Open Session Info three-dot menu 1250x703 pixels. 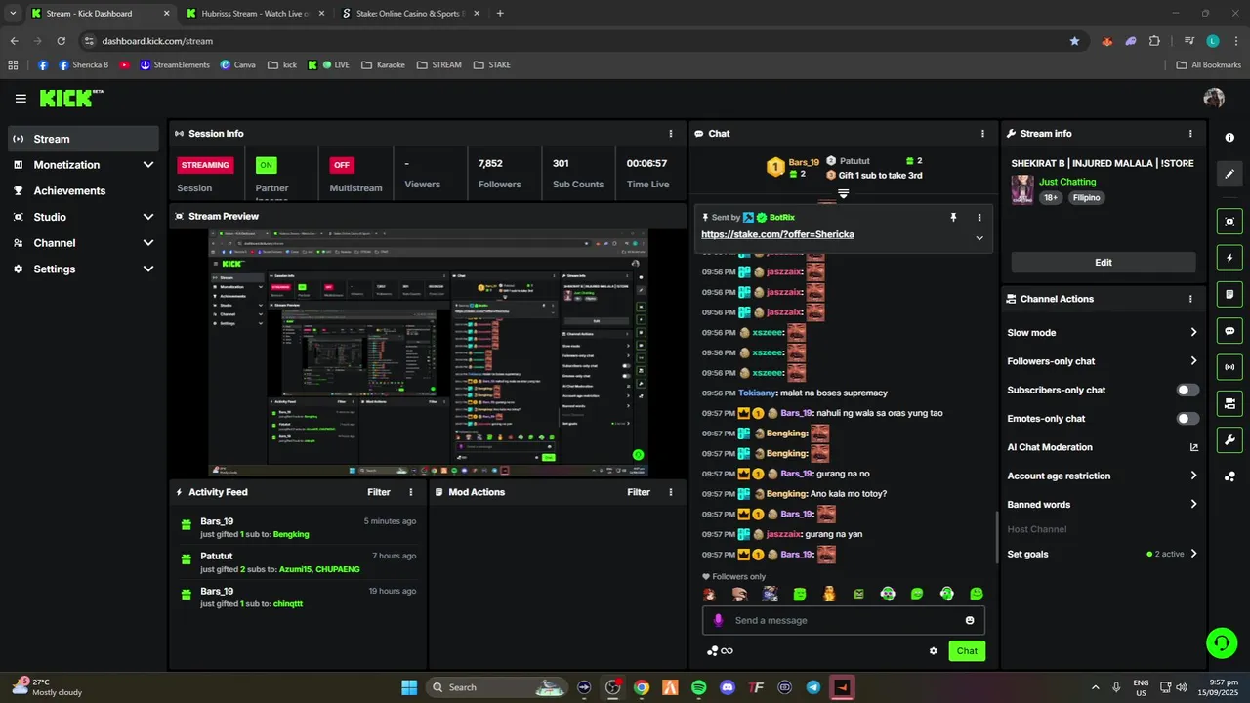(670, 134)
